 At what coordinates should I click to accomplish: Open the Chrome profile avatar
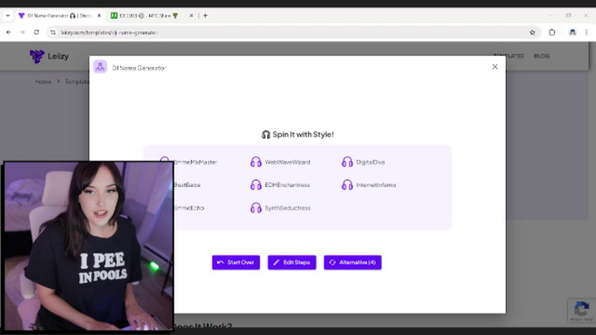tap(572, 32)
